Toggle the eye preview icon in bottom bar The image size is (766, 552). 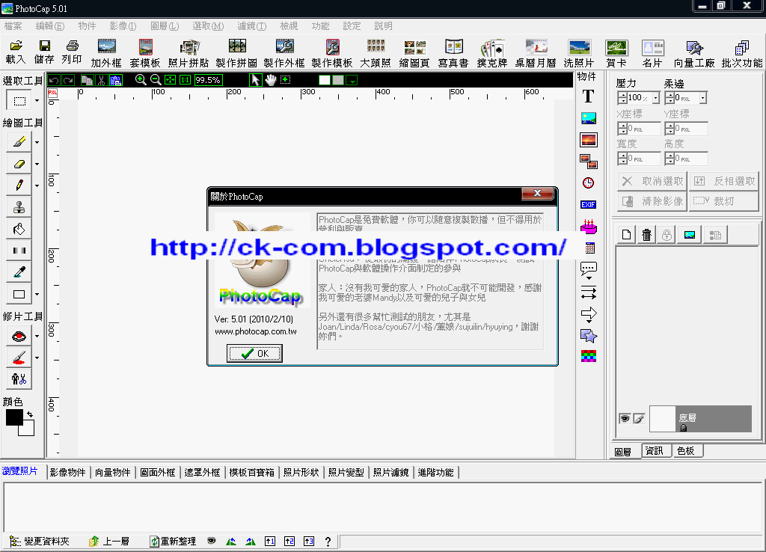(x=211, y=540)
